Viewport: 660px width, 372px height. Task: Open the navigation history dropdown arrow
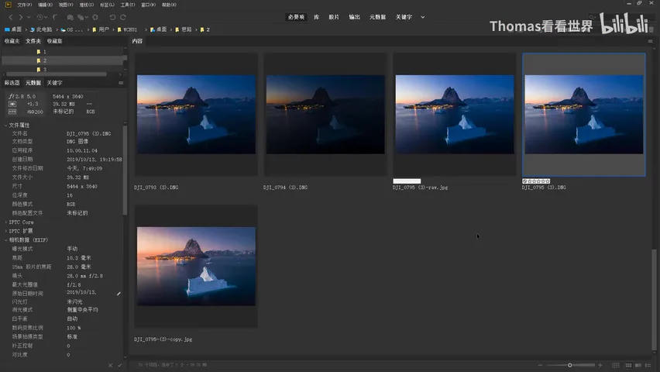29,17
